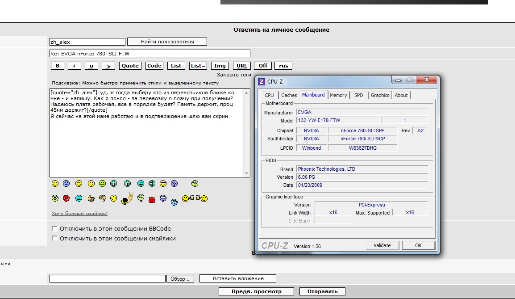Insert the angry red face smiley
This screenshot has height=299, width=515.
click(66, 198)
